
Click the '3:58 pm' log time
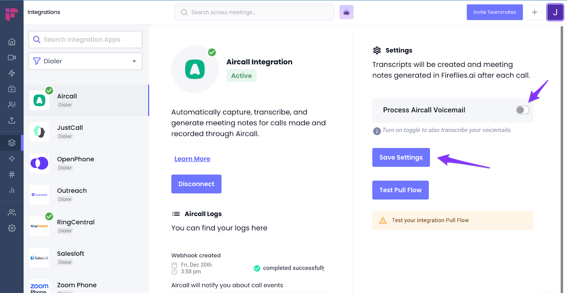[x=191, y=271]
